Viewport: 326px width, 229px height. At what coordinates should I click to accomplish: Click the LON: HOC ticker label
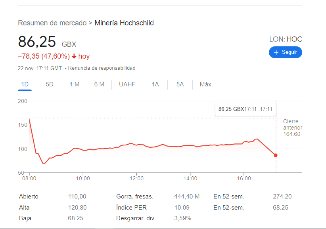(x=286, y=39)
